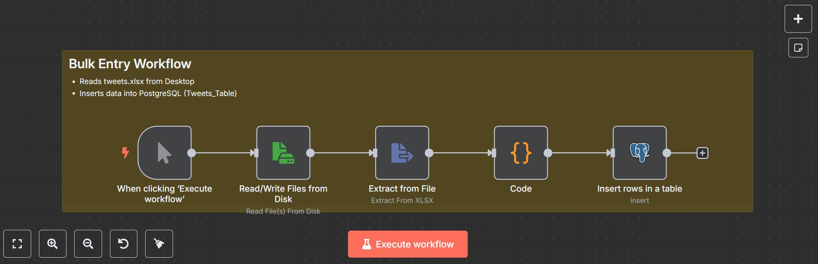The image size is (818, 264).
Task: Click the red lightning trigger indicator
Action: [x=125, y=153]
